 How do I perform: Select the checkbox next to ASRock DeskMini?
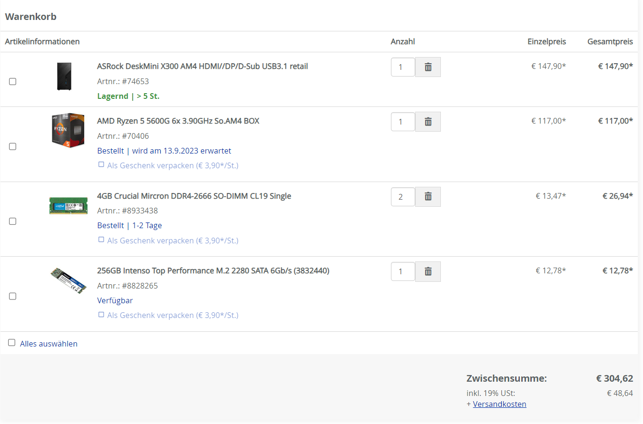12,81
